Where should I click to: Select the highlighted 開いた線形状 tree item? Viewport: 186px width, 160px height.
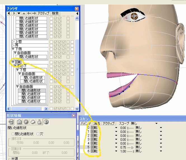click(x=31, y=91)
